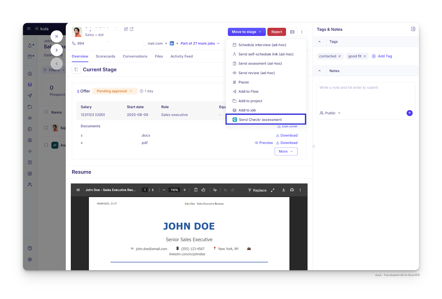Image resolution: width=442 pixels, height=299 pixels.
Task: Go to home icon in sidebar
Action: [x=30, y=74]
